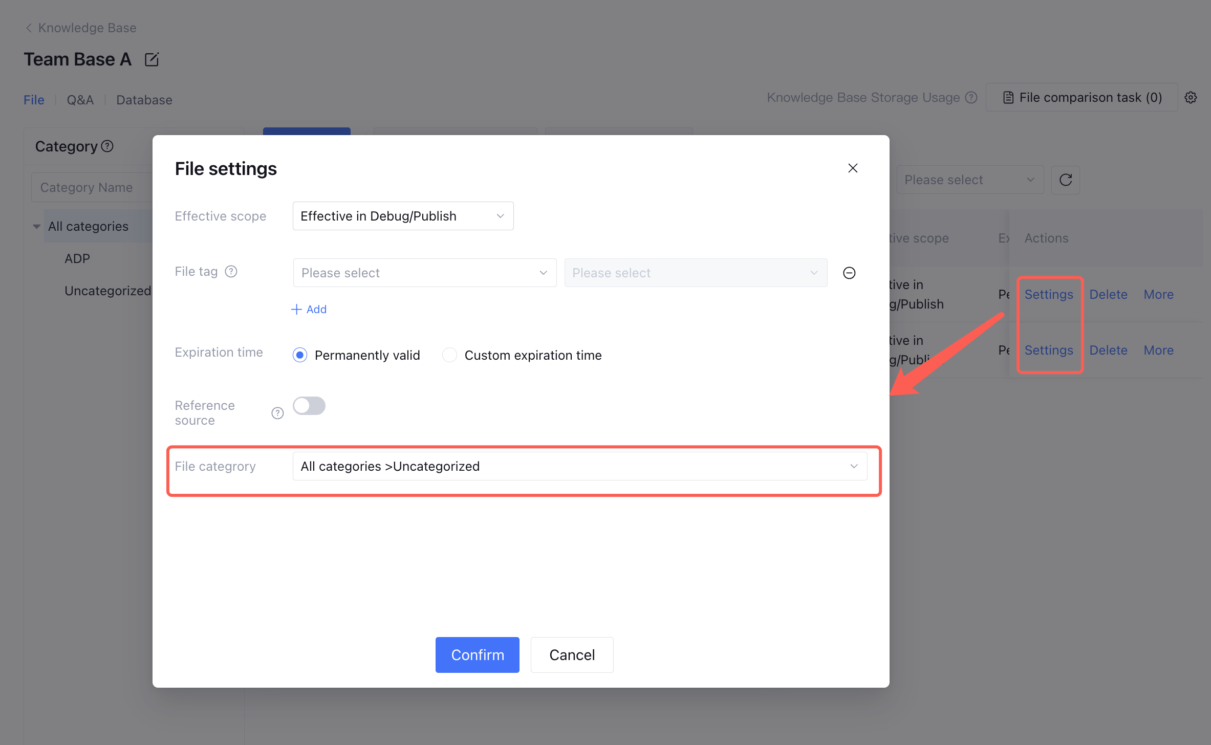Open the first File tag Please select dropdown

(x=424, y=273)
